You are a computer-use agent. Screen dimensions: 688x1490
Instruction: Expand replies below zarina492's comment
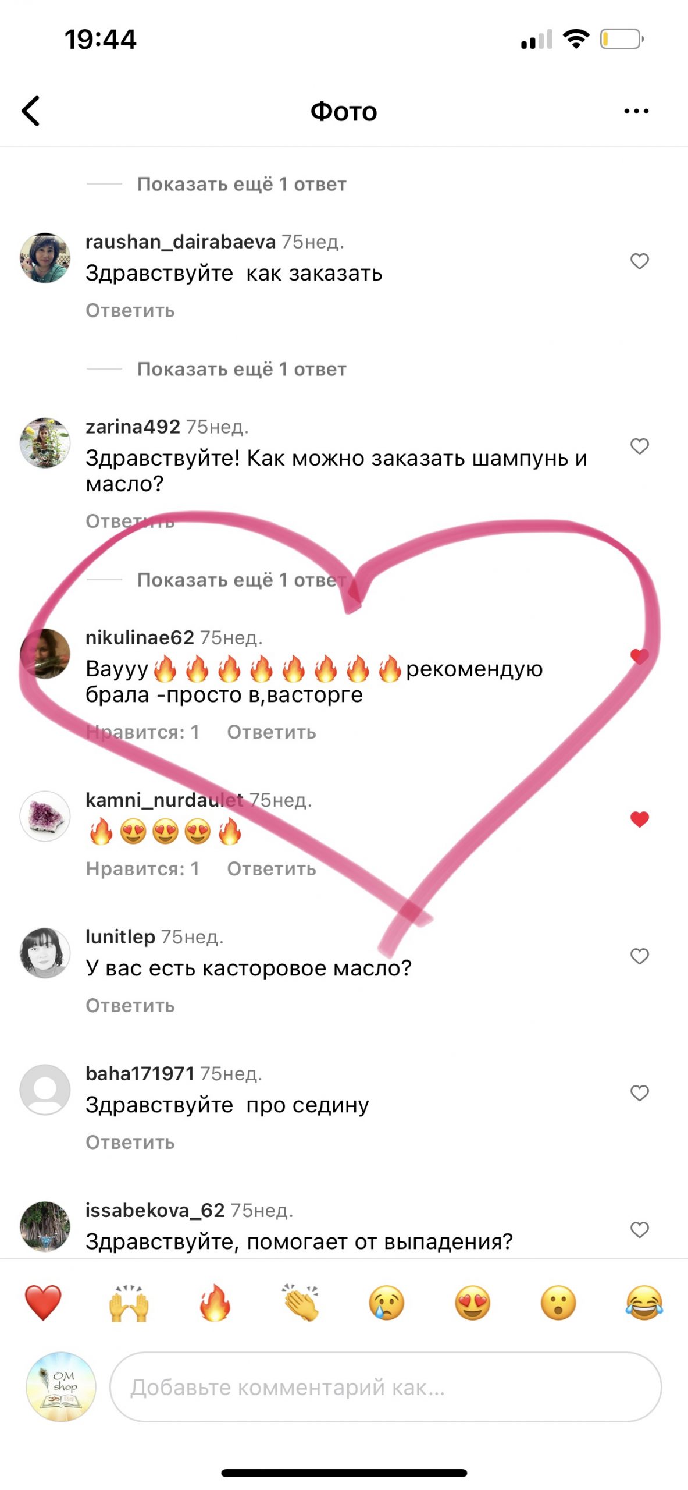241,580
